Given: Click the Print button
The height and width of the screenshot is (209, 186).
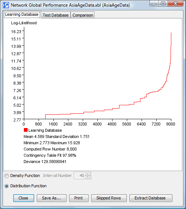Looking at the screenshot, I should 79,198.
